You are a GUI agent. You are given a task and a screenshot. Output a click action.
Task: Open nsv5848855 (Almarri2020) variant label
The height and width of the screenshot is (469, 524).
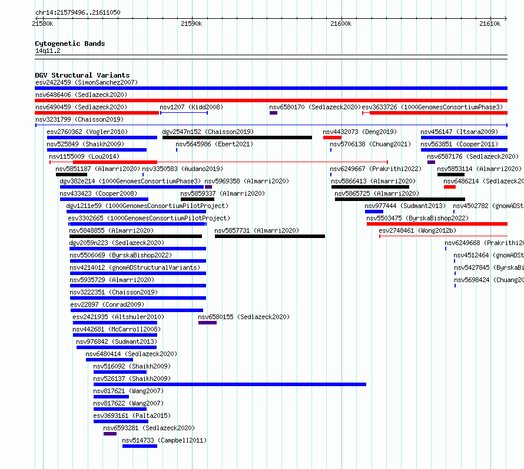point(111,230)
